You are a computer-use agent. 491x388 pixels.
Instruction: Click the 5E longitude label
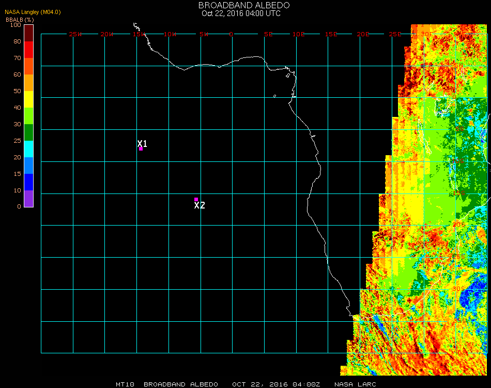pyautogui.click(x=268, y=34)
